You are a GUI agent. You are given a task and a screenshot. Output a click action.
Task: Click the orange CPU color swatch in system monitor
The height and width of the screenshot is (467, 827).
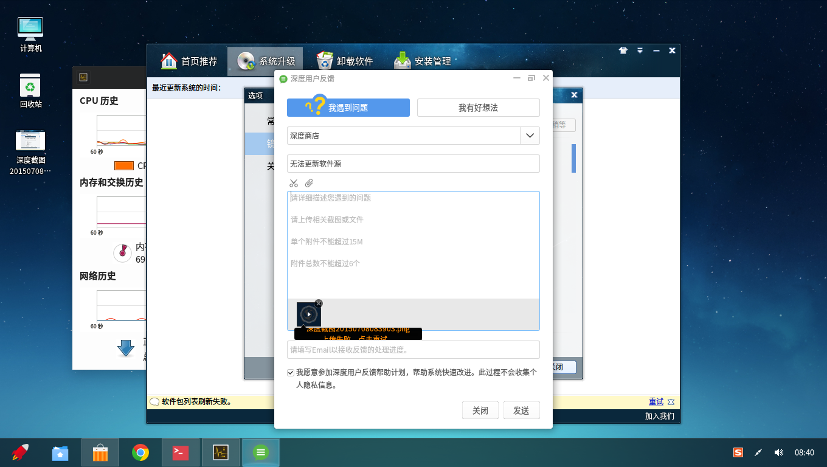(124, 165)
